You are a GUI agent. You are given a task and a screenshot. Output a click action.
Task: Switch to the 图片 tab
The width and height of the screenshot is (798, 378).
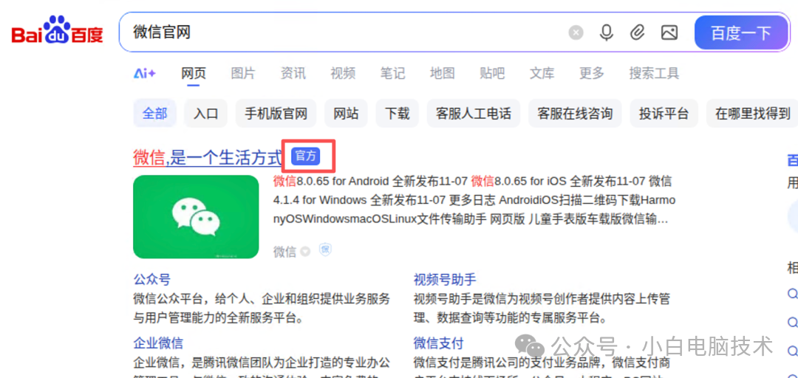pyautogui.click(x=243, y=73)
